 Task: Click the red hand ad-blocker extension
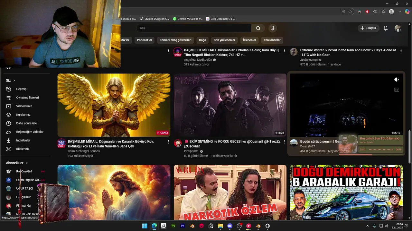coord(367,12)
